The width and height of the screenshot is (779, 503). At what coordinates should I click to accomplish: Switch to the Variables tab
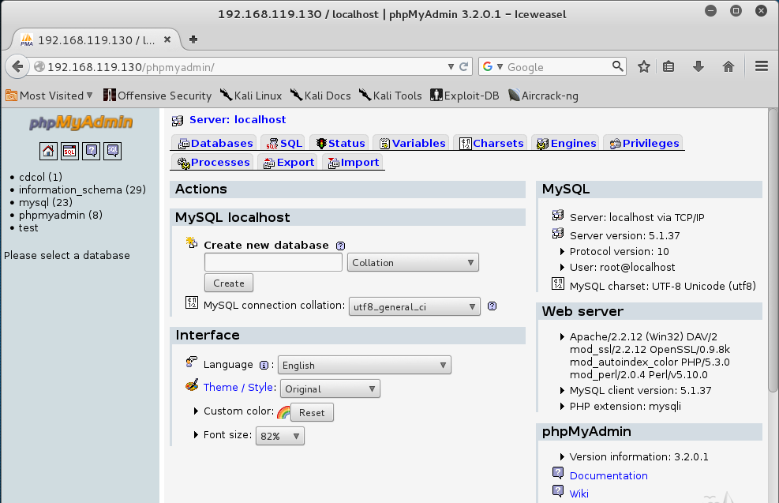click(x=412, y=144)
